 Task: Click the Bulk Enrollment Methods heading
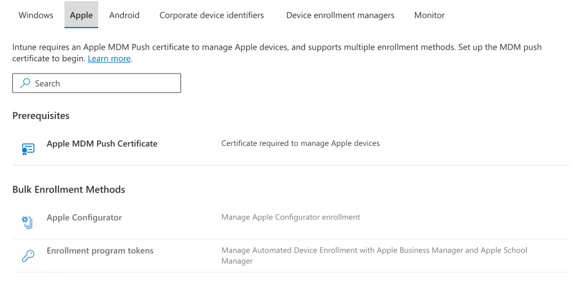coord(69,189)
